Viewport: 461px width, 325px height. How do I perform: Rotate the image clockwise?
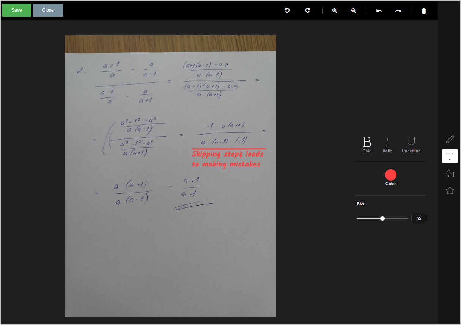coord(308,11)
